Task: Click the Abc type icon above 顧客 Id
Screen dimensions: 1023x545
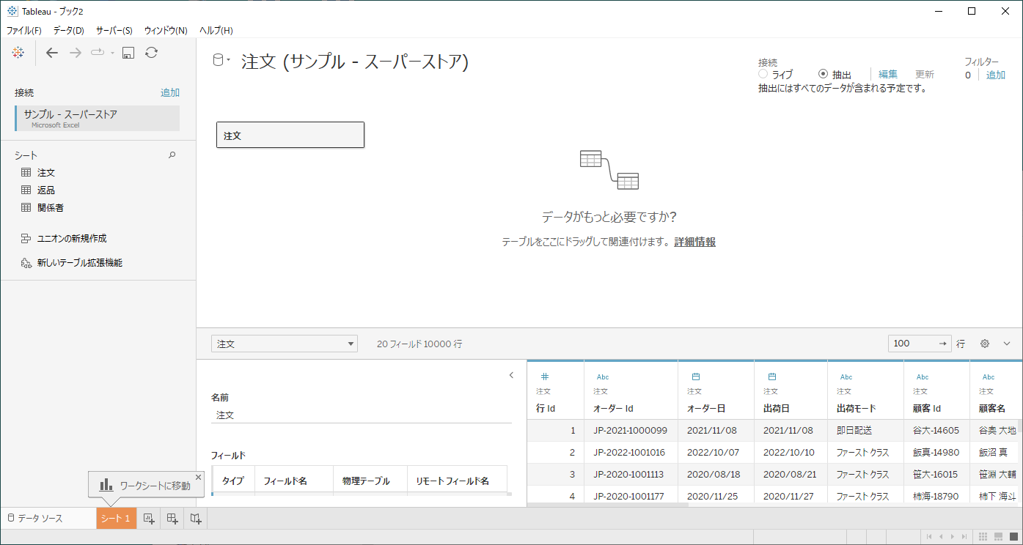Action: click(923, 377)
